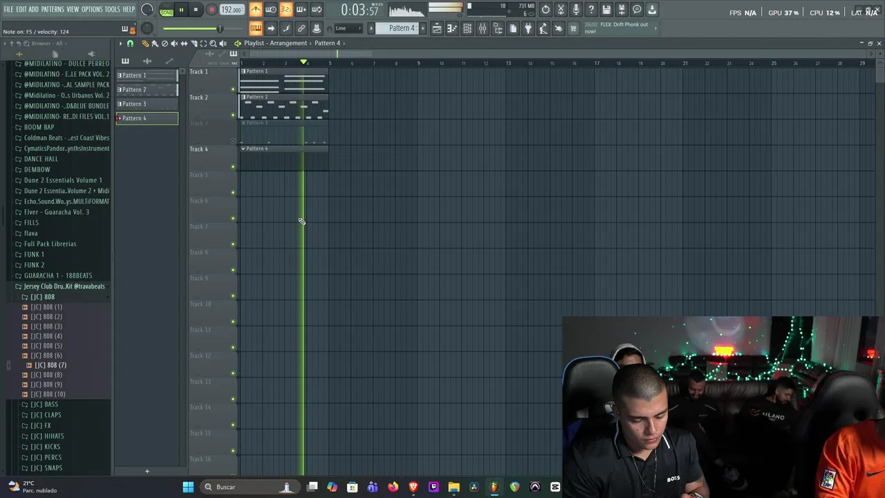The image size is (885, 498).
Task: Expand the [JC] CLAPS folder
Action: click(46, 415)
